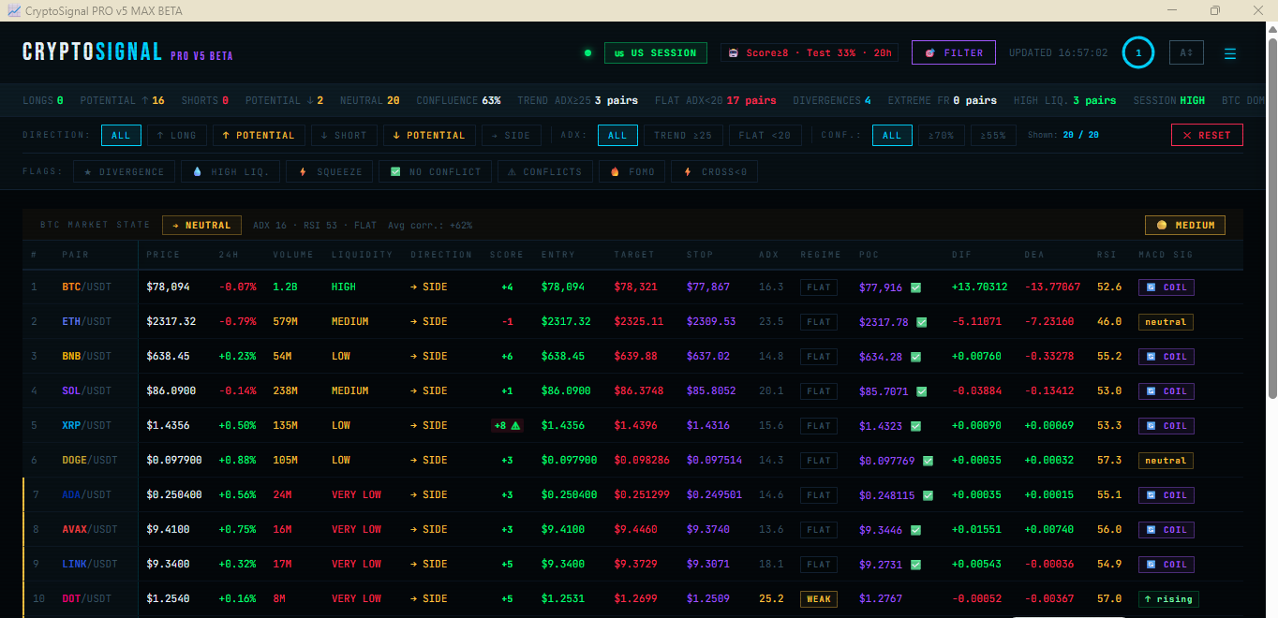Click the COIL signal badge in BNB row
The height and width of the screenshot is (618, 1278).
[x=1166, y=357]
